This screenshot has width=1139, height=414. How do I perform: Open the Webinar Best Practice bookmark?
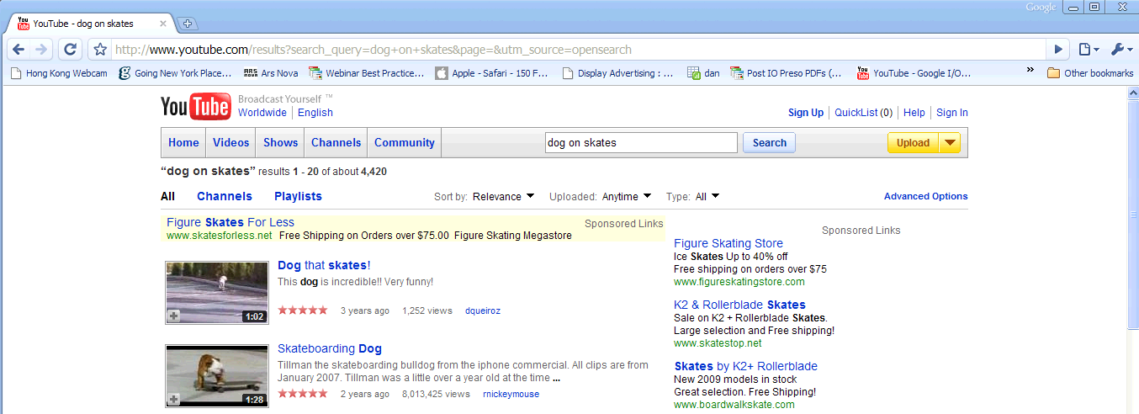pyautogui.click(x=367, y=73)
